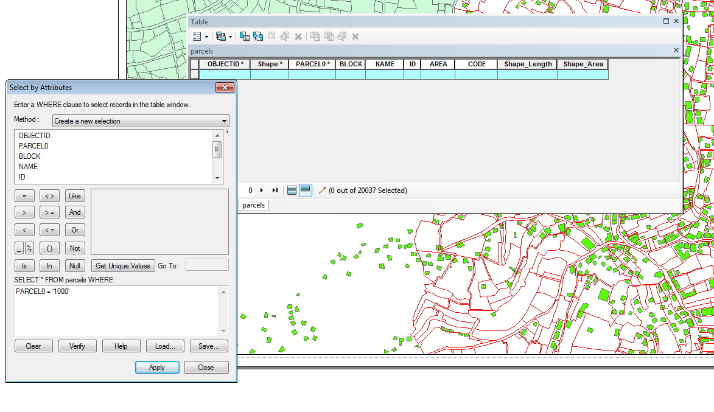Click the Related Tables icon
714x412 pixels.
(220, 37)
